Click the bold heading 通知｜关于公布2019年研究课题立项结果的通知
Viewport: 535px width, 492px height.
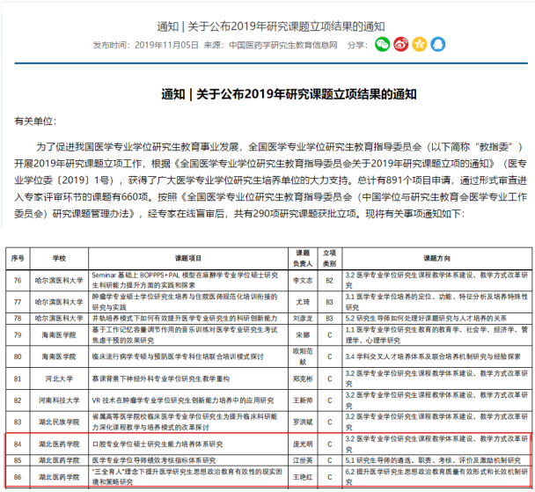click(289, 94)
